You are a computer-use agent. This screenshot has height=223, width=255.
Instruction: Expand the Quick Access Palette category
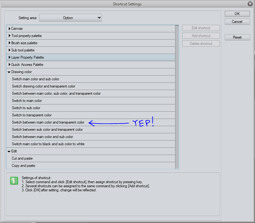(x=10, y=65)
